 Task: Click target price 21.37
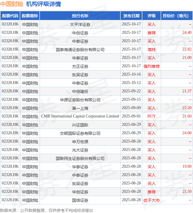(187, 91)
